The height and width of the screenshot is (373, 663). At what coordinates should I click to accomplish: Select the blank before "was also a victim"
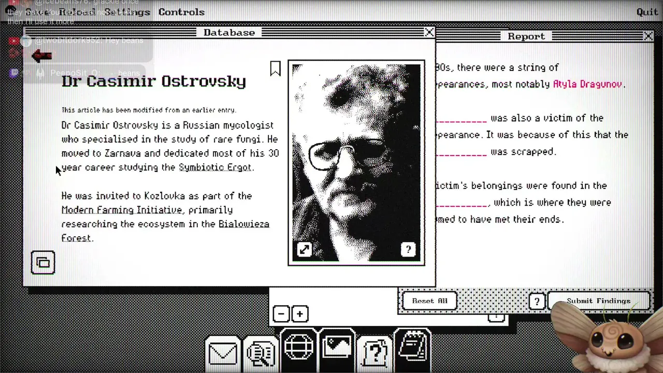pos(461,119)
